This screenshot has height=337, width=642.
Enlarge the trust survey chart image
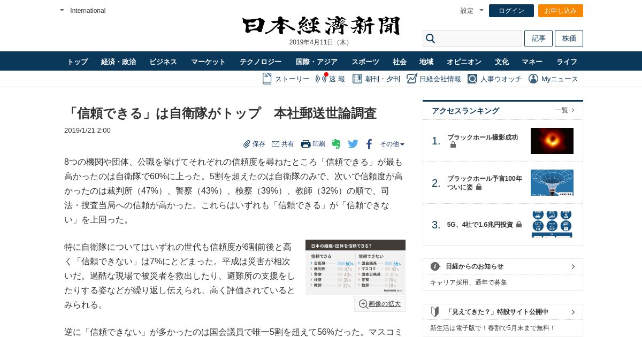click(x=355, y=267)
